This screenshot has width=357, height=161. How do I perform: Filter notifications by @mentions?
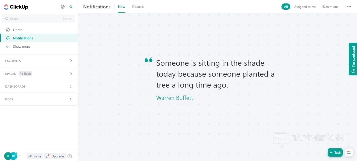pos(330,7)
